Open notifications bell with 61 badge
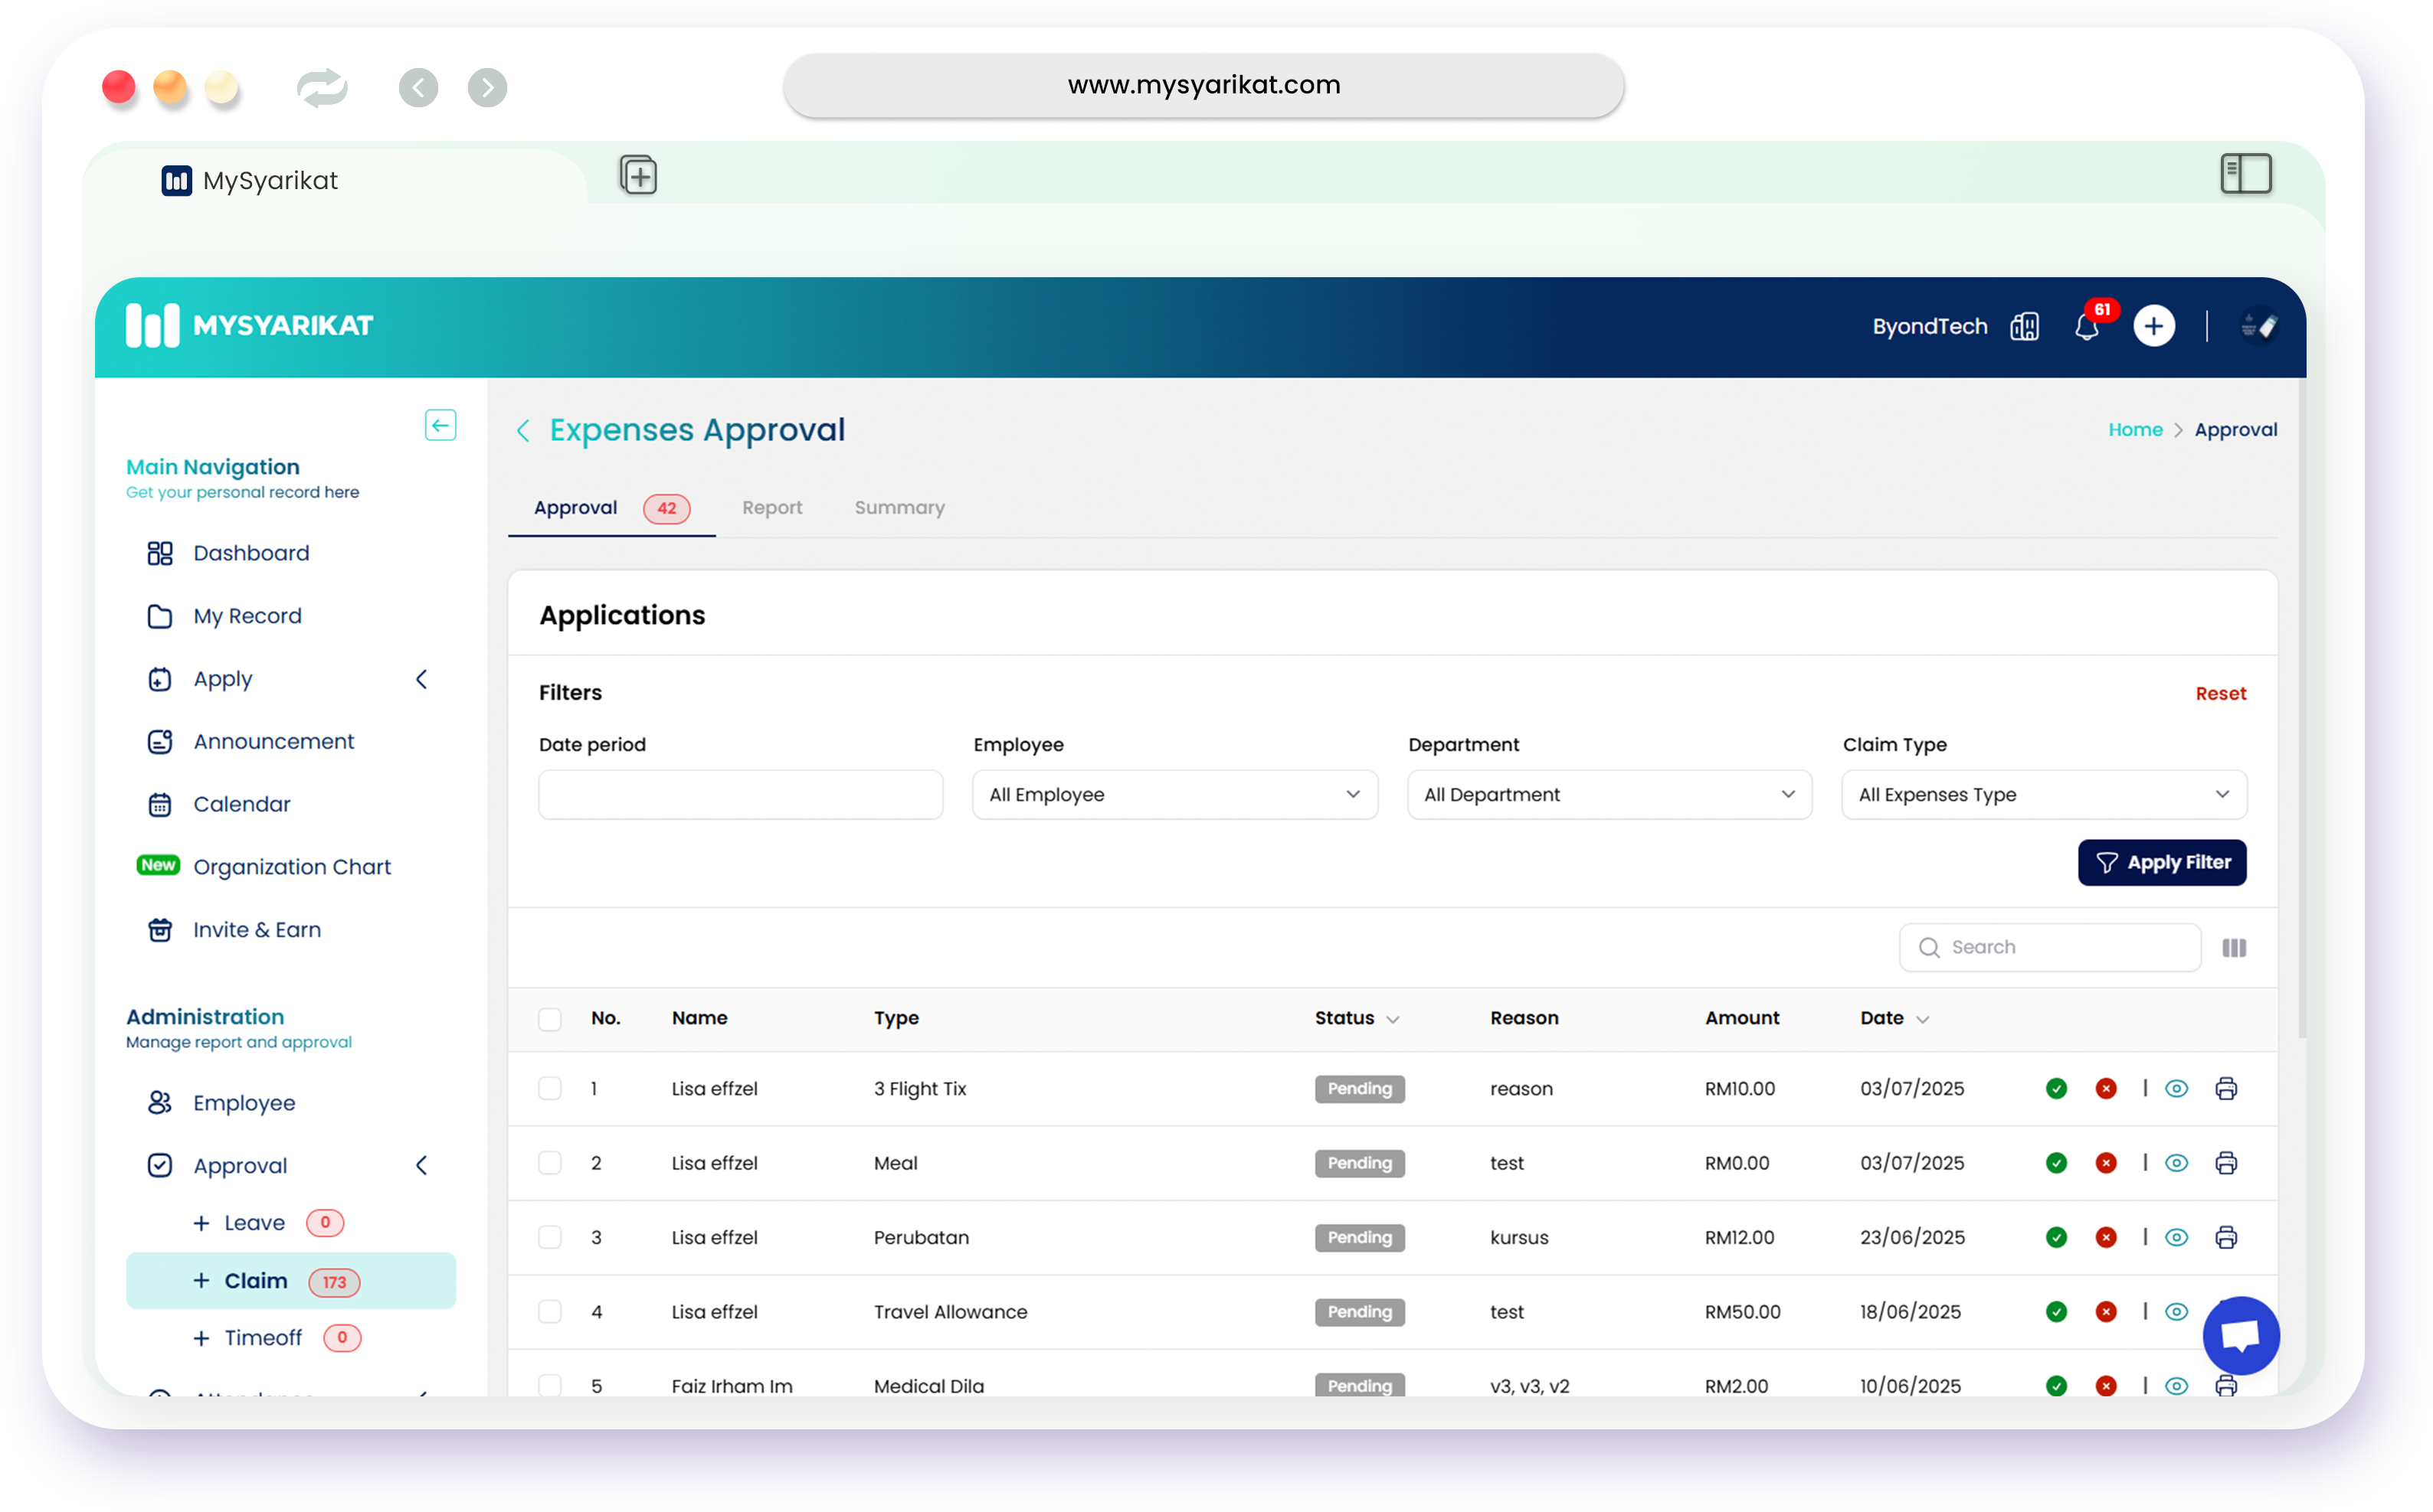 click(x=2087, y=326)
